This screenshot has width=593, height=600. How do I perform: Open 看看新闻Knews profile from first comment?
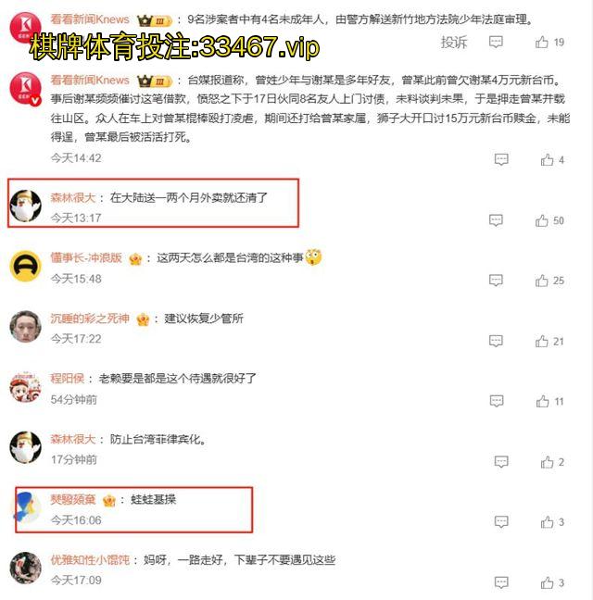(x=90, y=19)
